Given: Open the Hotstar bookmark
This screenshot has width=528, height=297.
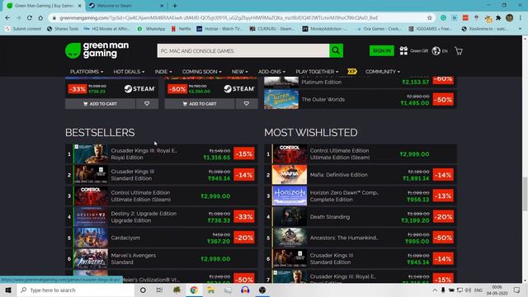Looking at the screenshot, I should [x=219, y=29].
